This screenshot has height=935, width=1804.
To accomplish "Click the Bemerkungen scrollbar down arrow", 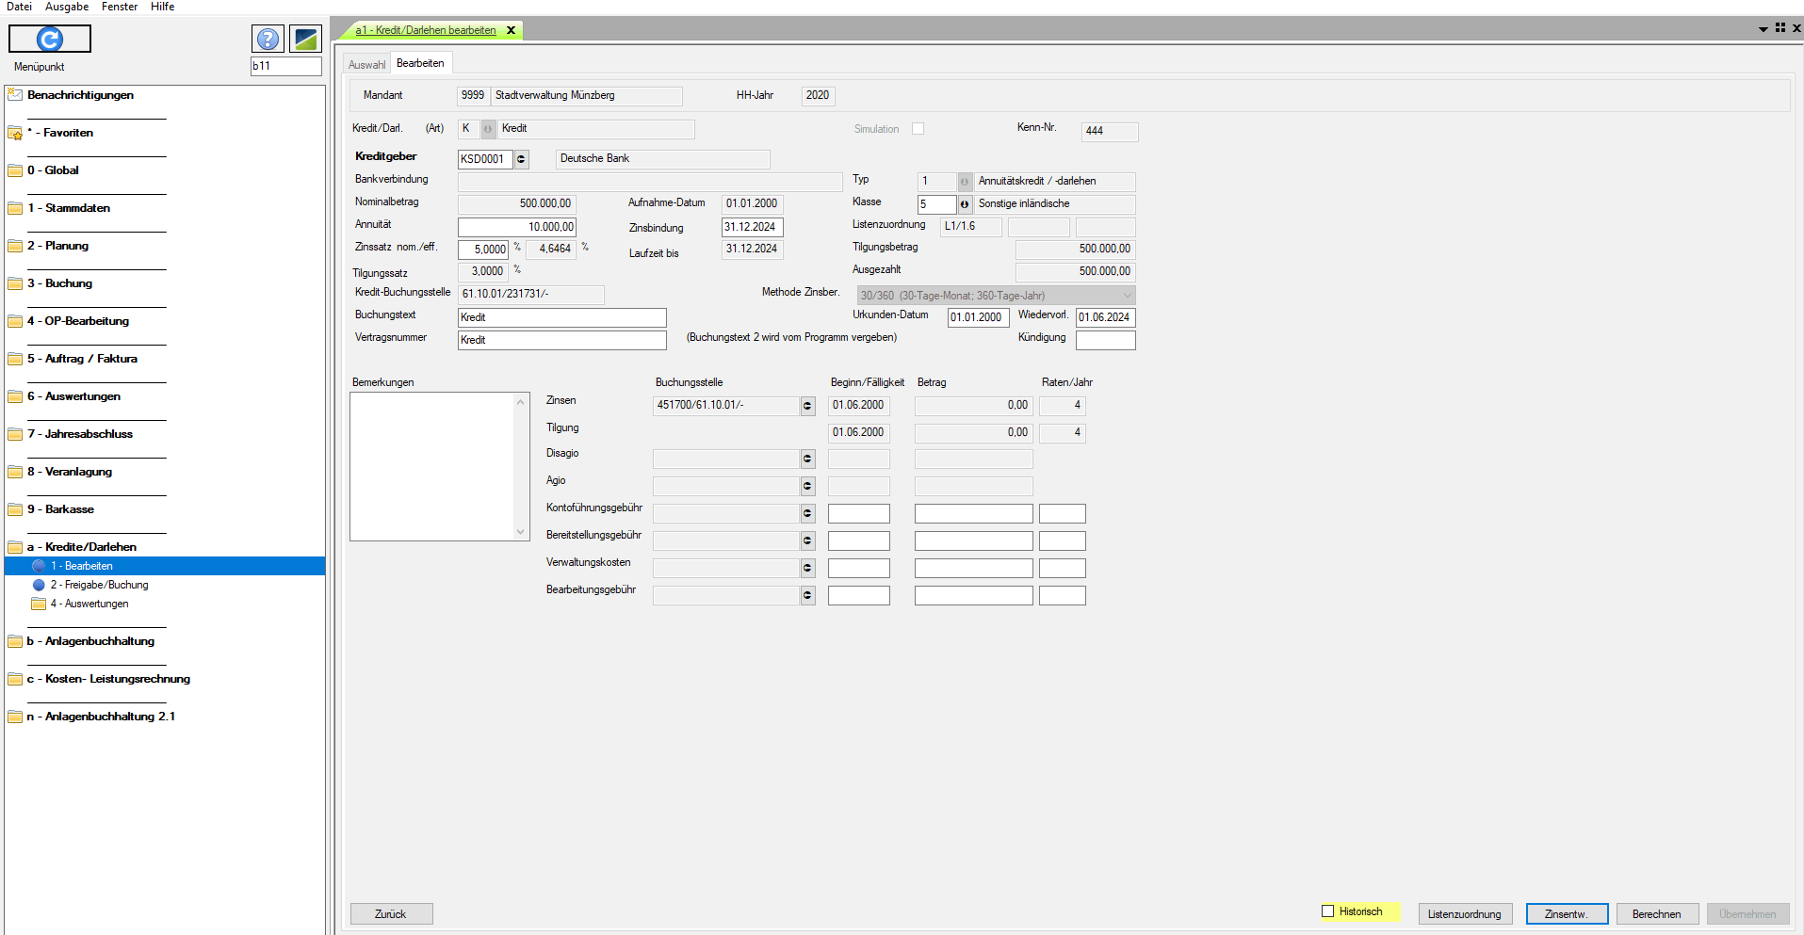I will pyautogui.click(x=521, y=532).
